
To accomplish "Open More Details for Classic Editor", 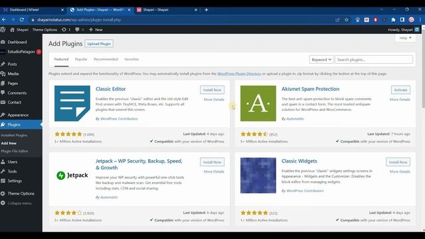I will click(214, 100).
